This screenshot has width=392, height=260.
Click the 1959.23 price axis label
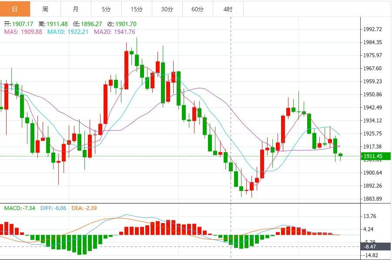click(372, 81)
